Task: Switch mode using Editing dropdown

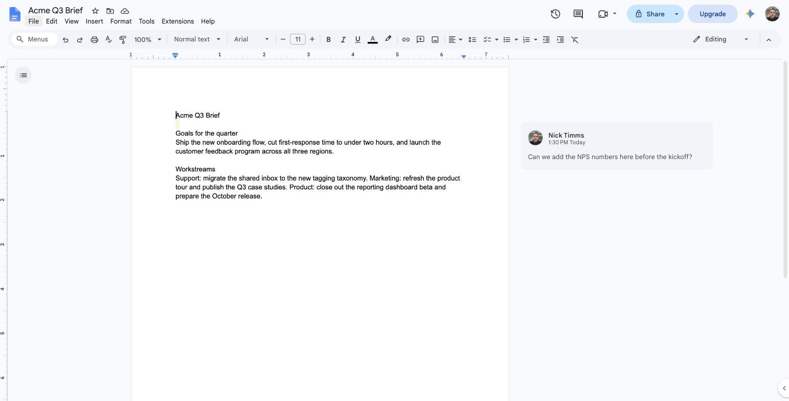Action: [720, 39]
